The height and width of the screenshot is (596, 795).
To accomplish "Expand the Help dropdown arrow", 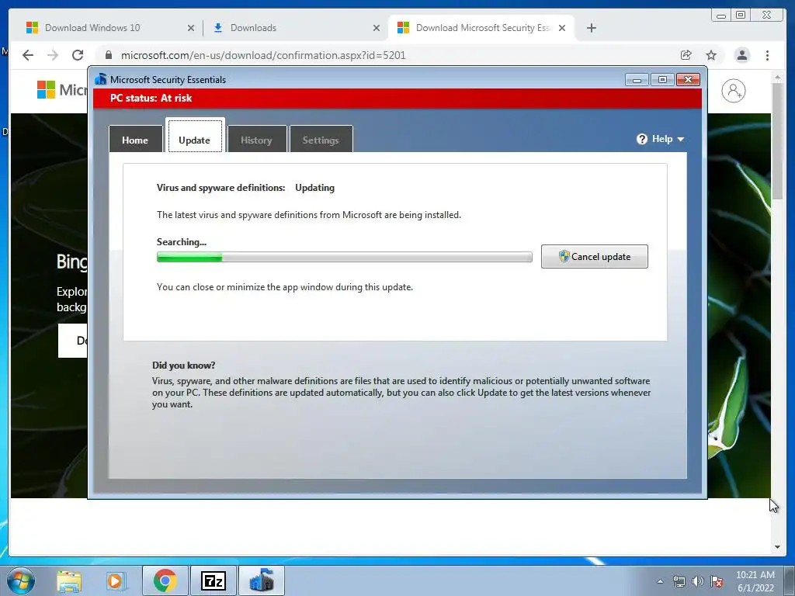I will (680, 140).
